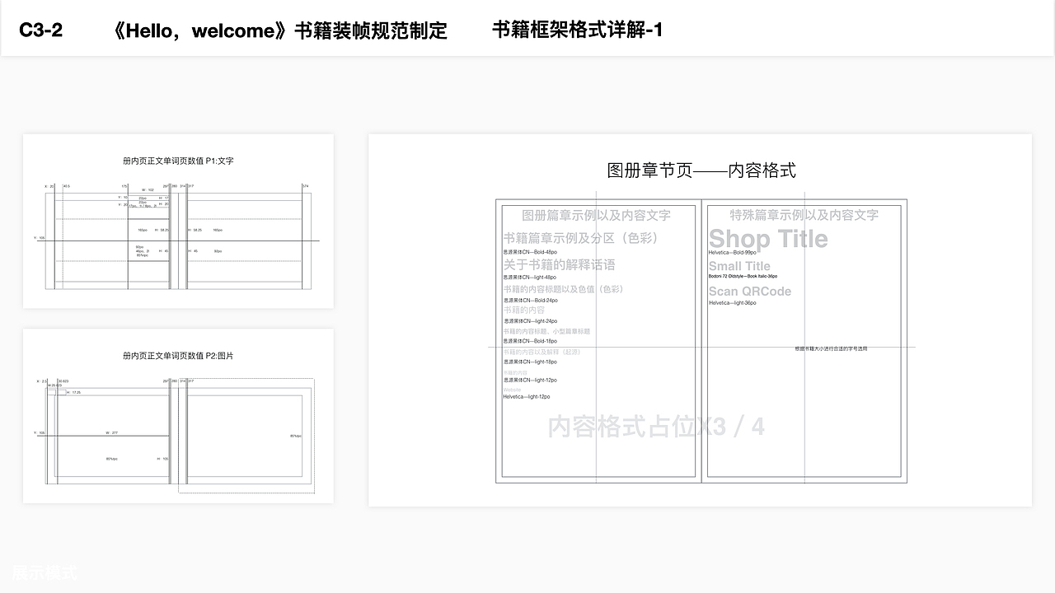Viewport: 1055px width, 593px height.
Task: Click the font label "思源黑体CN—Bold-24po"
Action: [530, 301]
